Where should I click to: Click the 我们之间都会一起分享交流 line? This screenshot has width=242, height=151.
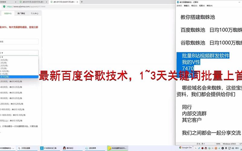point(211,133)
